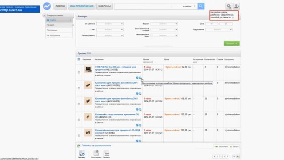The image size is (284, 160).
Task: Click the Цена 'до' price input
Action: click(x=226, y=24)
